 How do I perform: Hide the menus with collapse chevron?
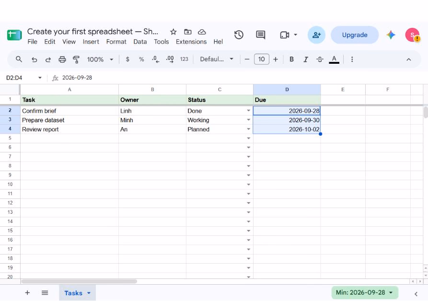click(409, 59)
